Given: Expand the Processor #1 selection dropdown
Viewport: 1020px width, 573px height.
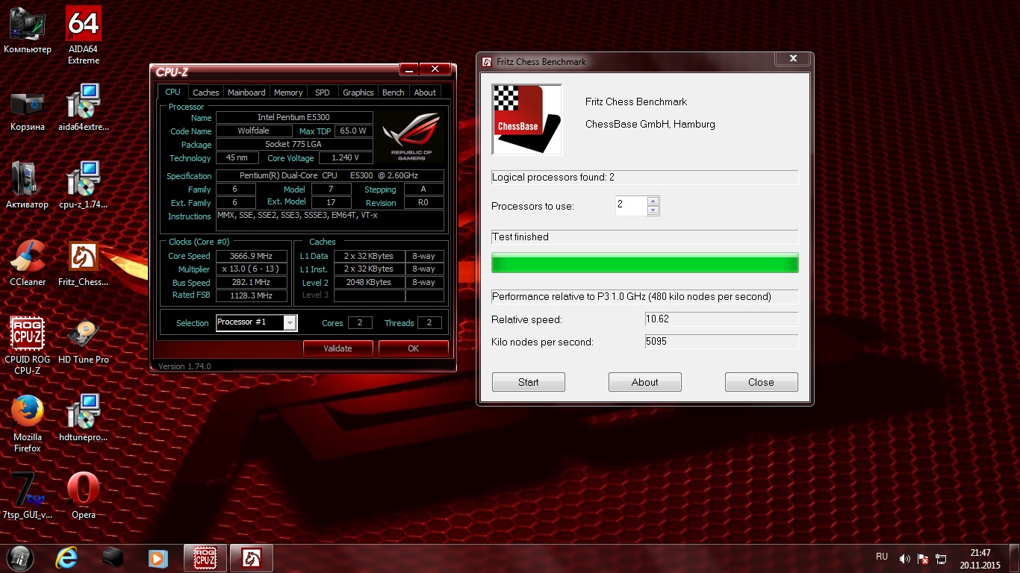Looking at the screenshot, I should [290, 323].
